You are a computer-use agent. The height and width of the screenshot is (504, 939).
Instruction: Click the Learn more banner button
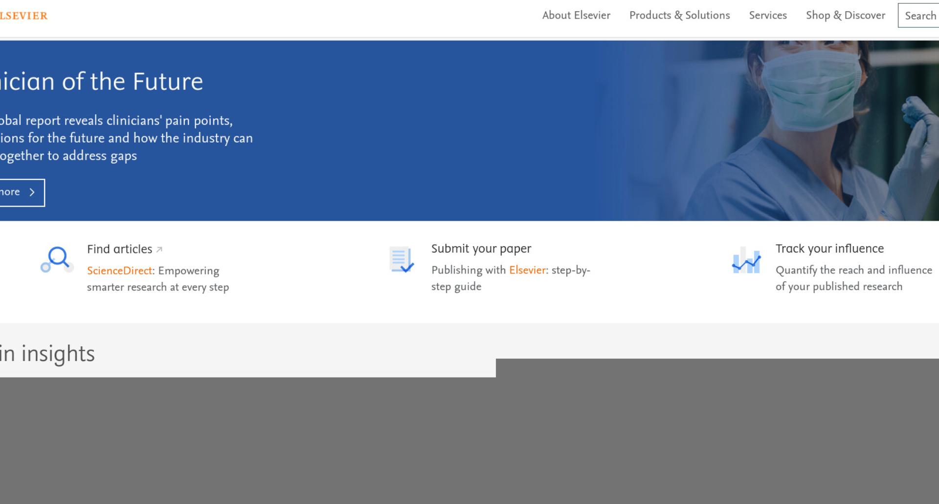tap(22, 192)
